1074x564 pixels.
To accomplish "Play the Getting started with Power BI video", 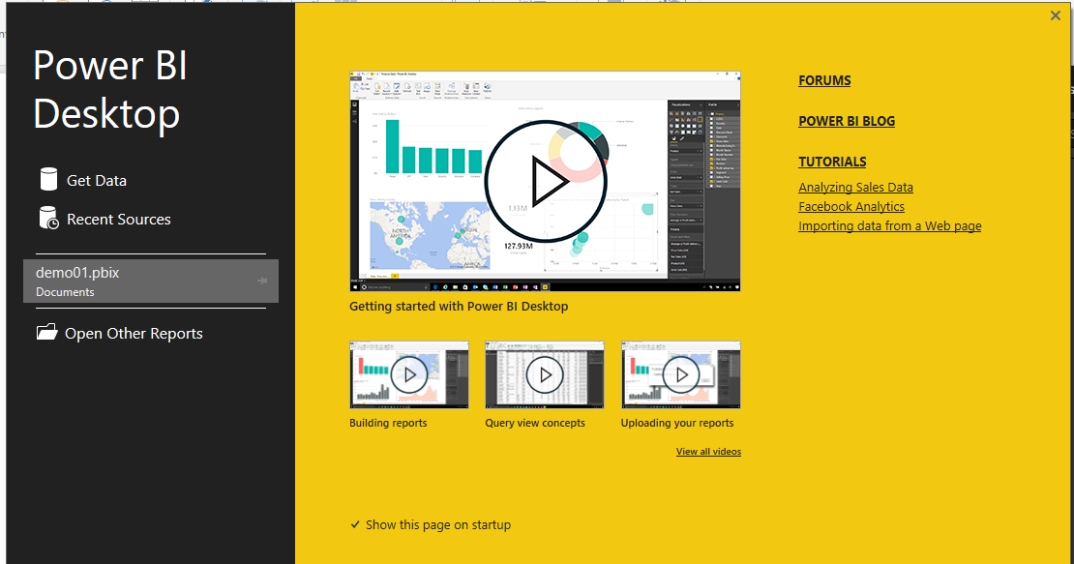I will 545,181.
